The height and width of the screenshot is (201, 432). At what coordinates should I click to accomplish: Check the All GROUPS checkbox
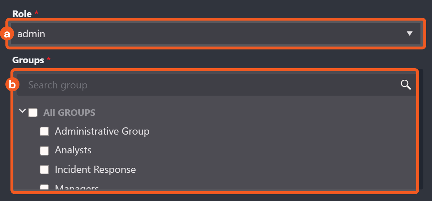pos(33,113)
